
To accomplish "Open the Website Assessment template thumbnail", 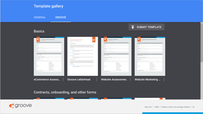I will point(116,56).
